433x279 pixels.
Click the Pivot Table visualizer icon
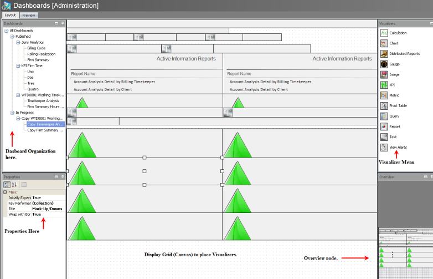coord(384,105)
